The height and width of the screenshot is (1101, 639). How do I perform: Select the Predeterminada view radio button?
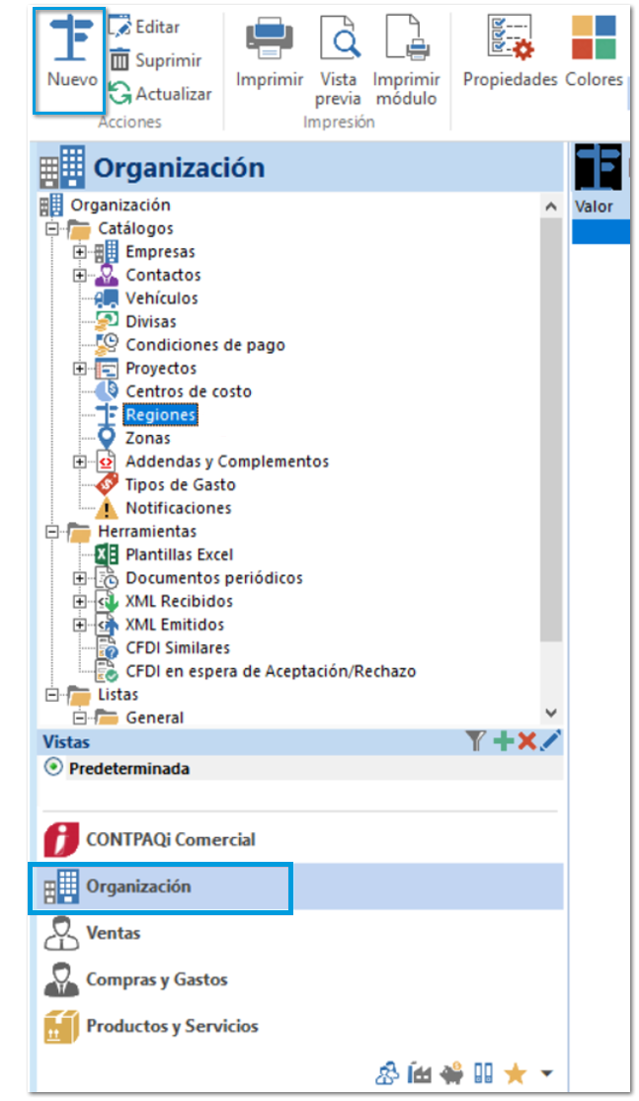(x=52, y=768)
